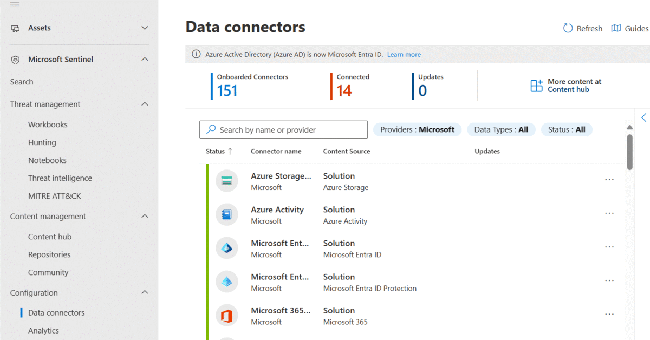The image size is (650, 340).
Task: Open Notebooks page
Action: tap(47, 160)
